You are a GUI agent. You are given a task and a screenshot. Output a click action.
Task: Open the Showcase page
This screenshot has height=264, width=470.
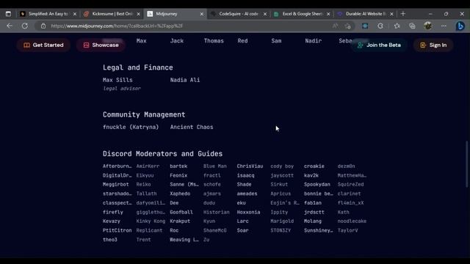101,45
